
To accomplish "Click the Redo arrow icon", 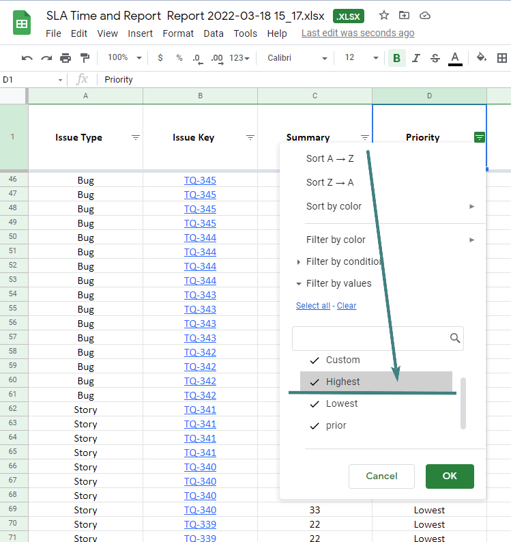I will (x=46, y=58).
